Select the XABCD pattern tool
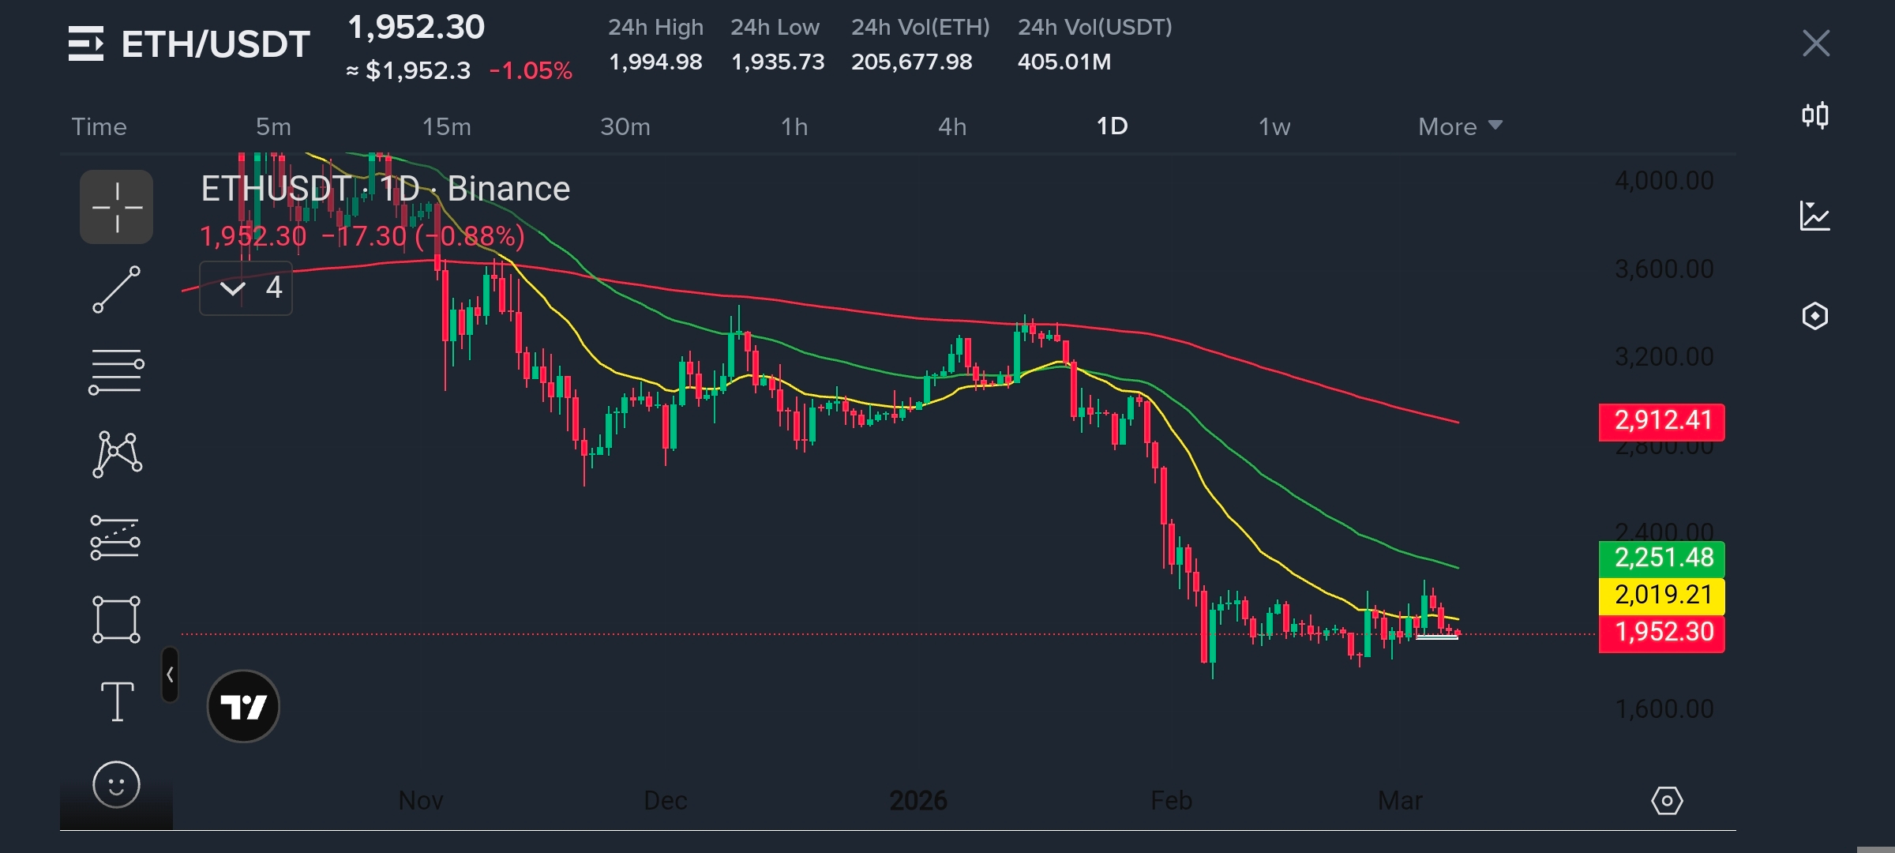This screenshot has width=1895, height=853. click(x=116, y=454)
